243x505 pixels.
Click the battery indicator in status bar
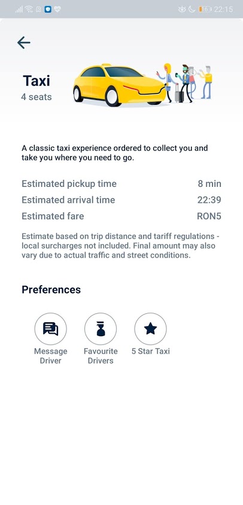pyautogui.click(x=205, y=10)
